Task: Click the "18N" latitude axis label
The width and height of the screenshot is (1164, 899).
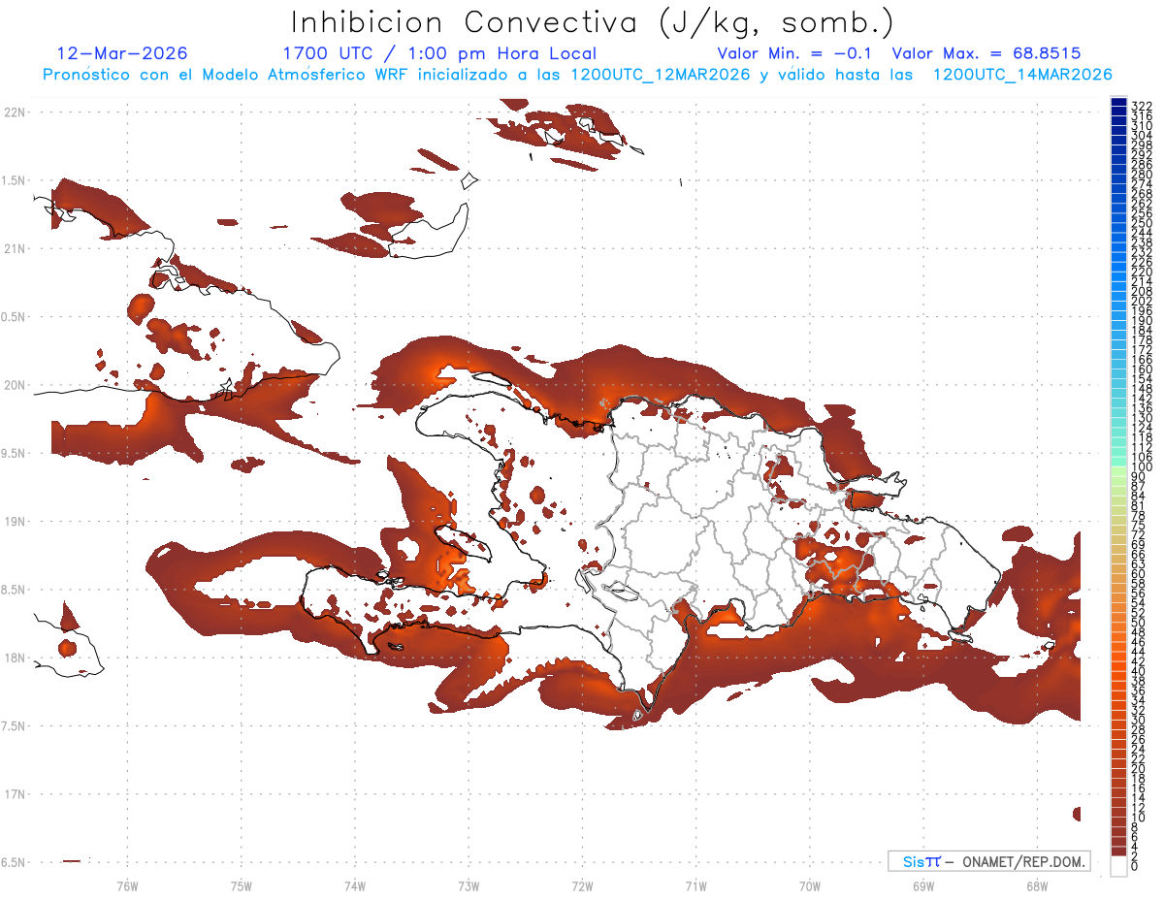Action: 15,658
